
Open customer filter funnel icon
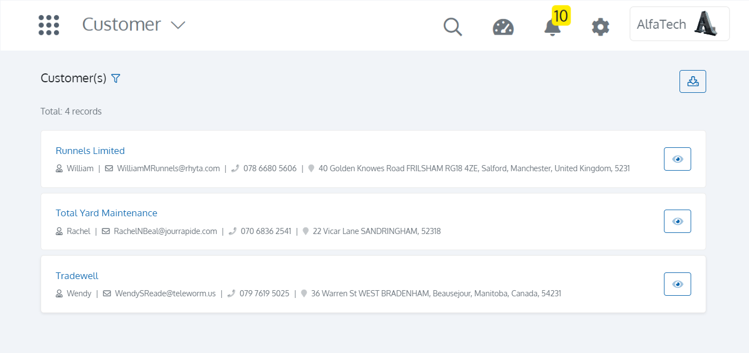pos(116,78)
